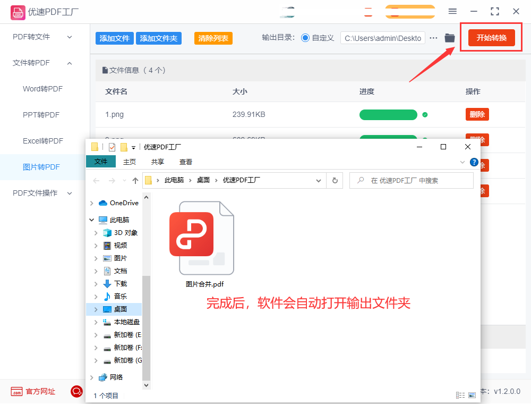The width and height of the screenshot is (531, 404).
Task: Select Word转PDF in the sidebar
Action: coord(42,89)
